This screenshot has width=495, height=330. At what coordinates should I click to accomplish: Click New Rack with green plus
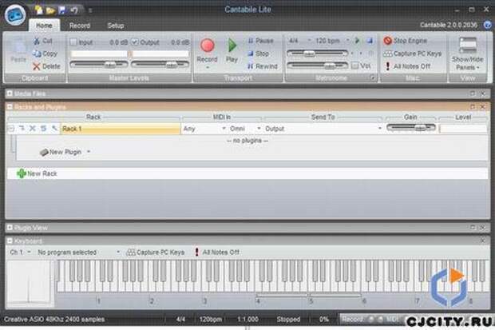coord(37,173)
